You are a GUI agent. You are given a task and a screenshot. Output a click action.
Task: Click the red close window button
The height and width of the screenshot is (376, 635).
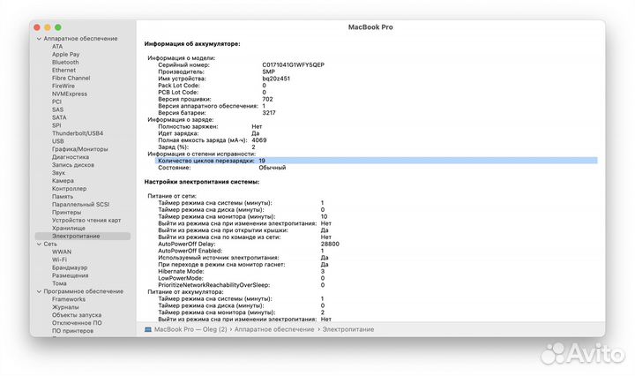pos(38,28)
